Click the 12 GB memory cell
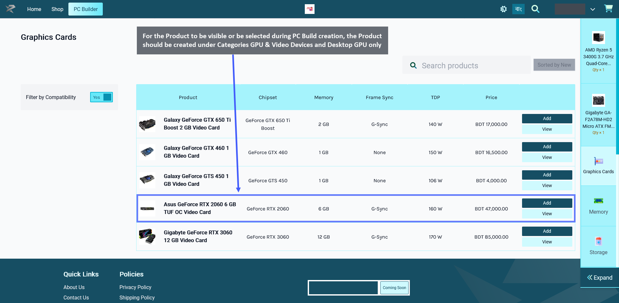Screen dimensions: 619x303 point(324,237)
